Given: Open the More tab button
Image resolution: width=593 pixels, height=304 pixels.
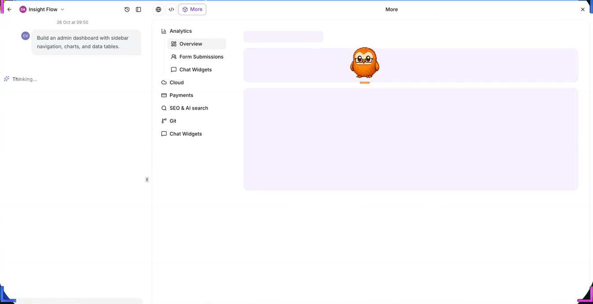Looking at the screenshot, I should [x=192, y=9].
